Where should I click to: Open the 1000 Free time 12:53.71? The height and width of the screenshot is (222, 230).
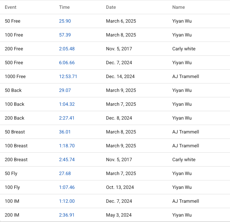[x=68, y=76]
